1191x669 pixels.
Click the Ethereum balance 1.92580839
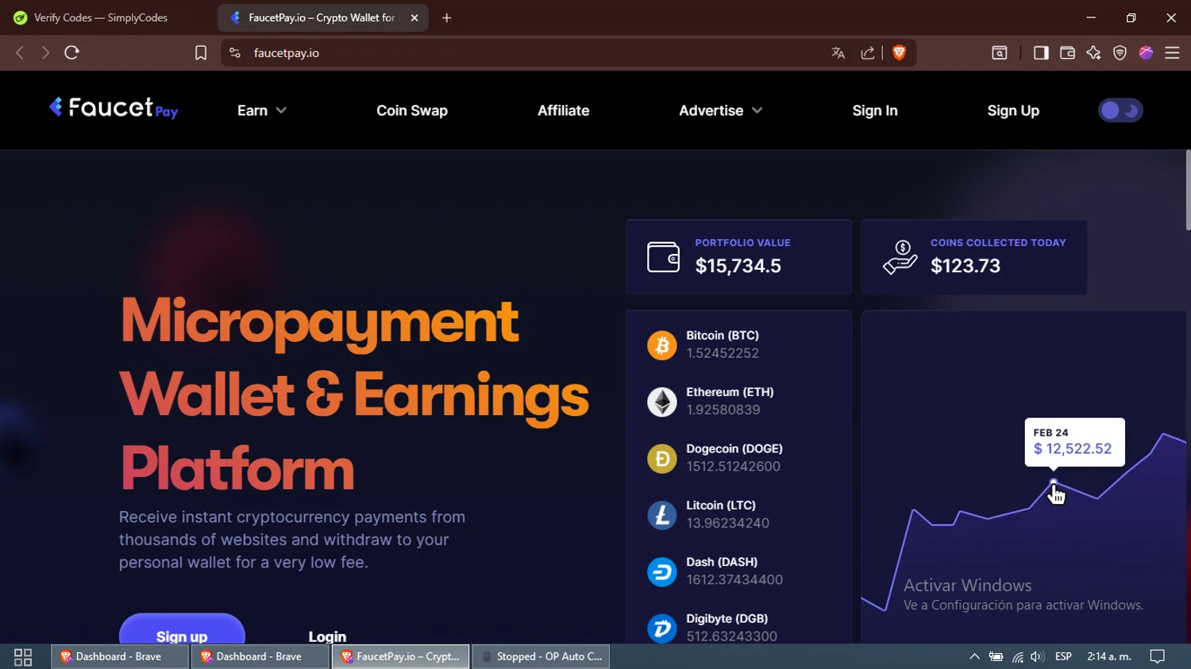click(723, 409)
